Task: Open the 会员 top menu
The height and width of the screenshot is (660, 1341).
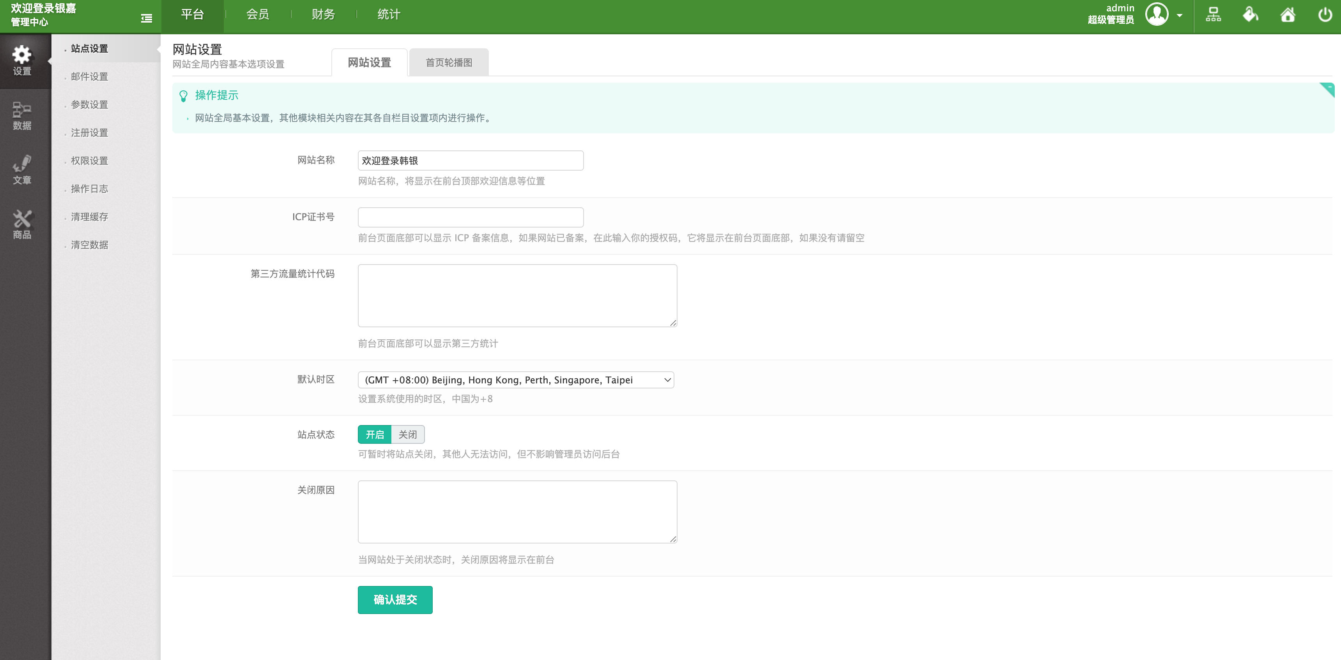Action: click(257, 14)
